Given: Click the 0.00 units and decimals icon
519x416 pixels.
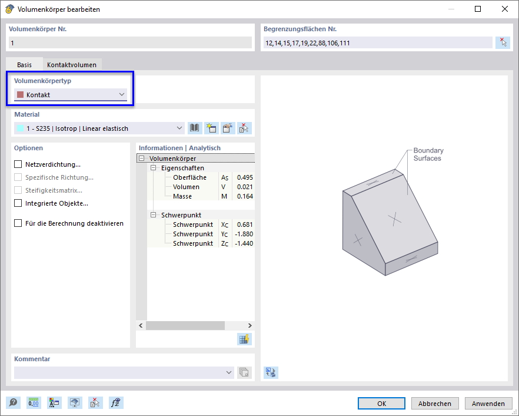Looking at the screenshot, I should pos(34,402).
